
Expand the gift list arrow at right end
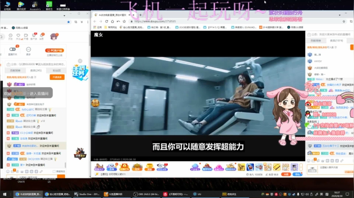tap(301, 167)
